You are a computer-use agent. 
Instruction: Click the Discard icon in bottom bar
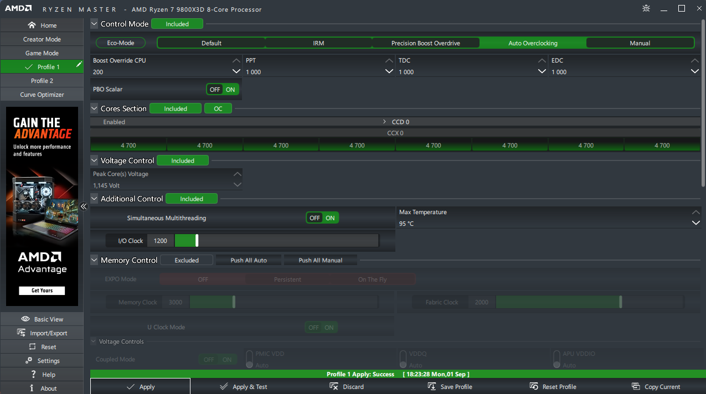click(x=334, y=387)
